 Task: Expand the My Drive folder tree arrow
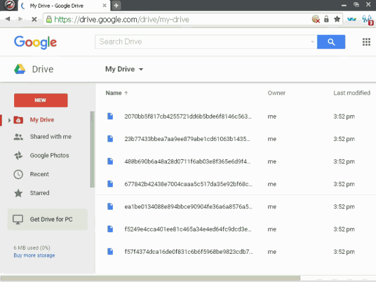click(9, 120)
